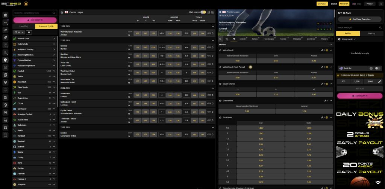Favorite the Match Result market star

(x=220, y=50)
